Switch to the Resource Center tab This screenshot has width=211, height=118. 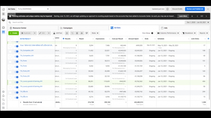pyautogui.click(x=33, y=28)
